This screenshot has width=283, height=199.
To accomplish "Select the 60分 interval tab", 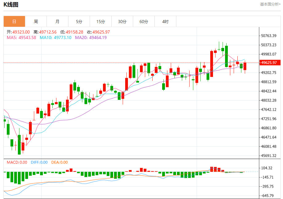I will coord(144,22).
